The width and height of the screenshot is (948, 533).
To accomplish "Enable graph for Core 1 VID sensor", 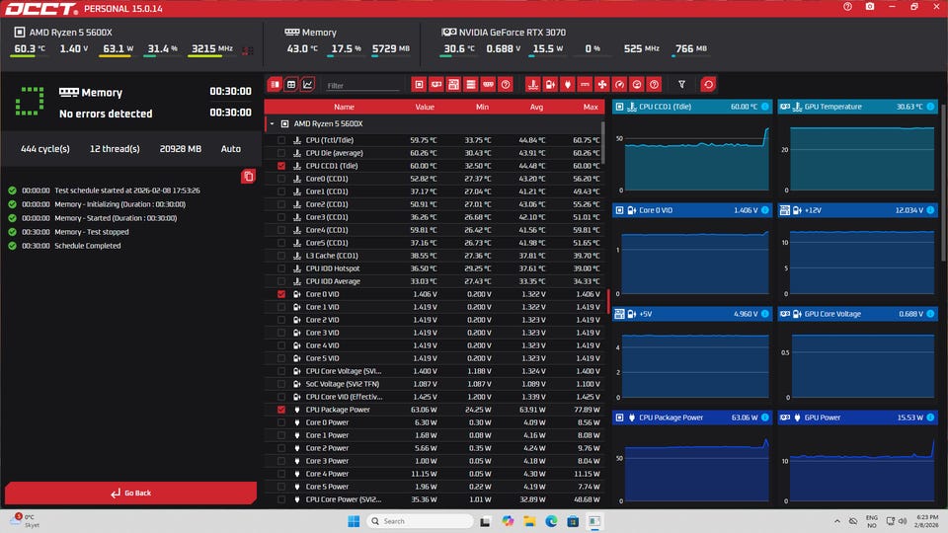I will [281, 307].
